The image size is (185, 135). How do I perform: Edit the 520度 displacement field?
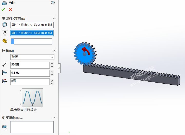pos(30,65)
